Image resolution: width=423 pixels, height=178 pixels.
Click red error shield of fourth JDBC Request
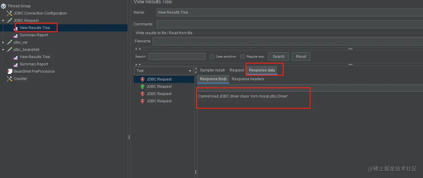click(142, 101)
